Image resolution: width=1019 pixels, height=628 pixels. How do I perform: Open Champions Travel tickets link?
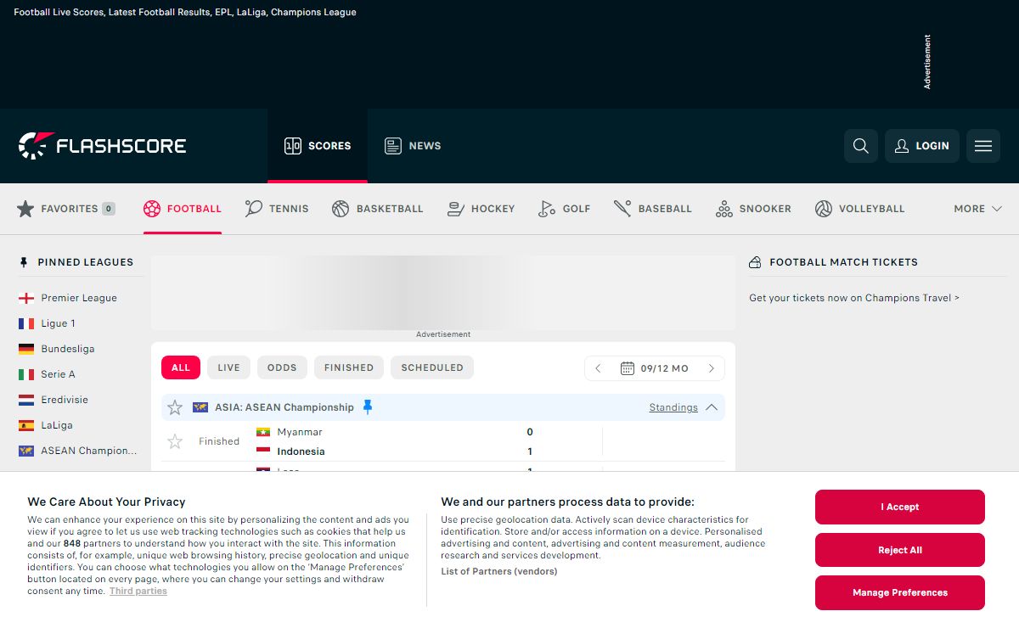coord(854,298)
